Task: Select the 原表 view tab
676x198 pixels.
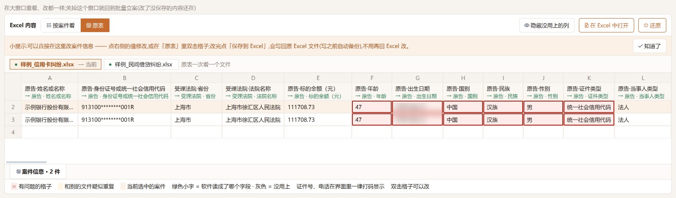Action: [95, 25]
